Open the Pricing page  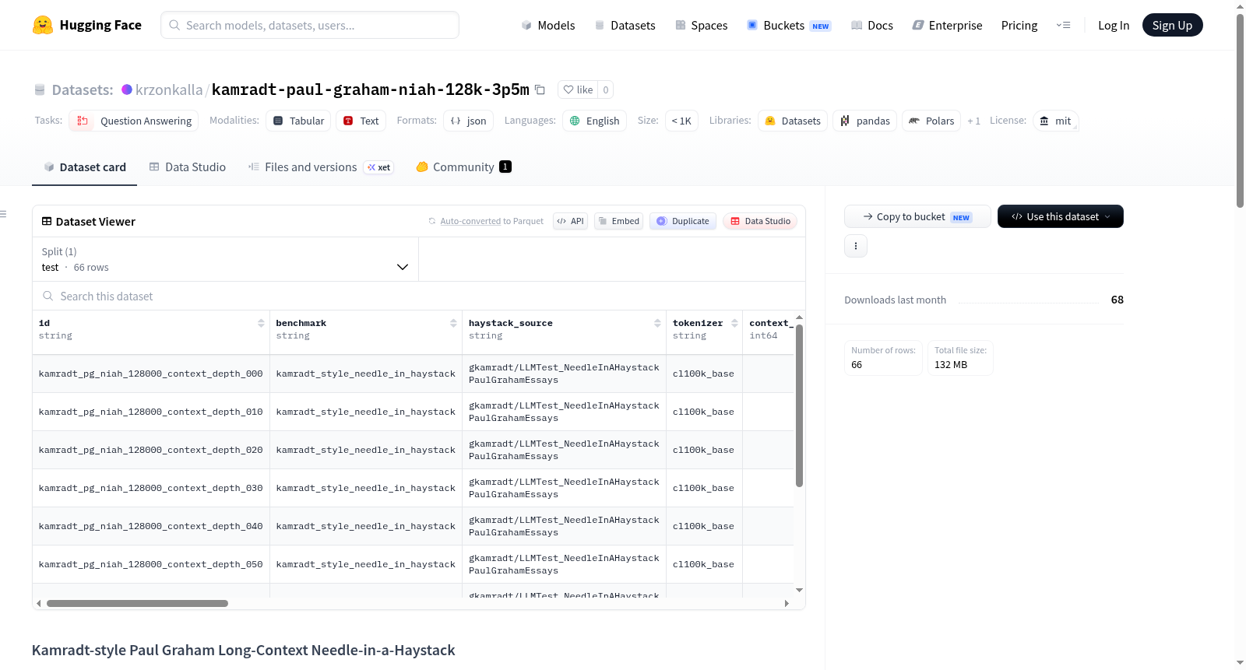(x=1019, y=25)
